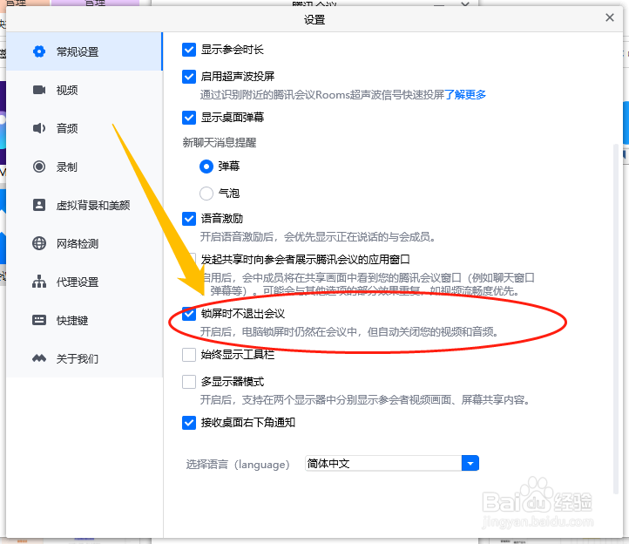Screen dimensions: 629x544
Task: Click the 虚拟背景和美颜 portrait icon
Action: point(39,205)
